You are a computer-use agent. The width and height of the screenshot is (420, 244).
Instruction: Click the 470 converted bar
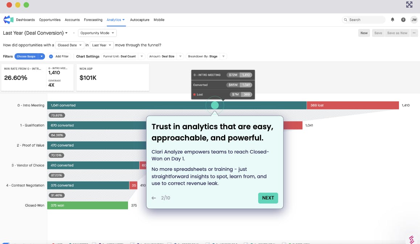[97, 146]
